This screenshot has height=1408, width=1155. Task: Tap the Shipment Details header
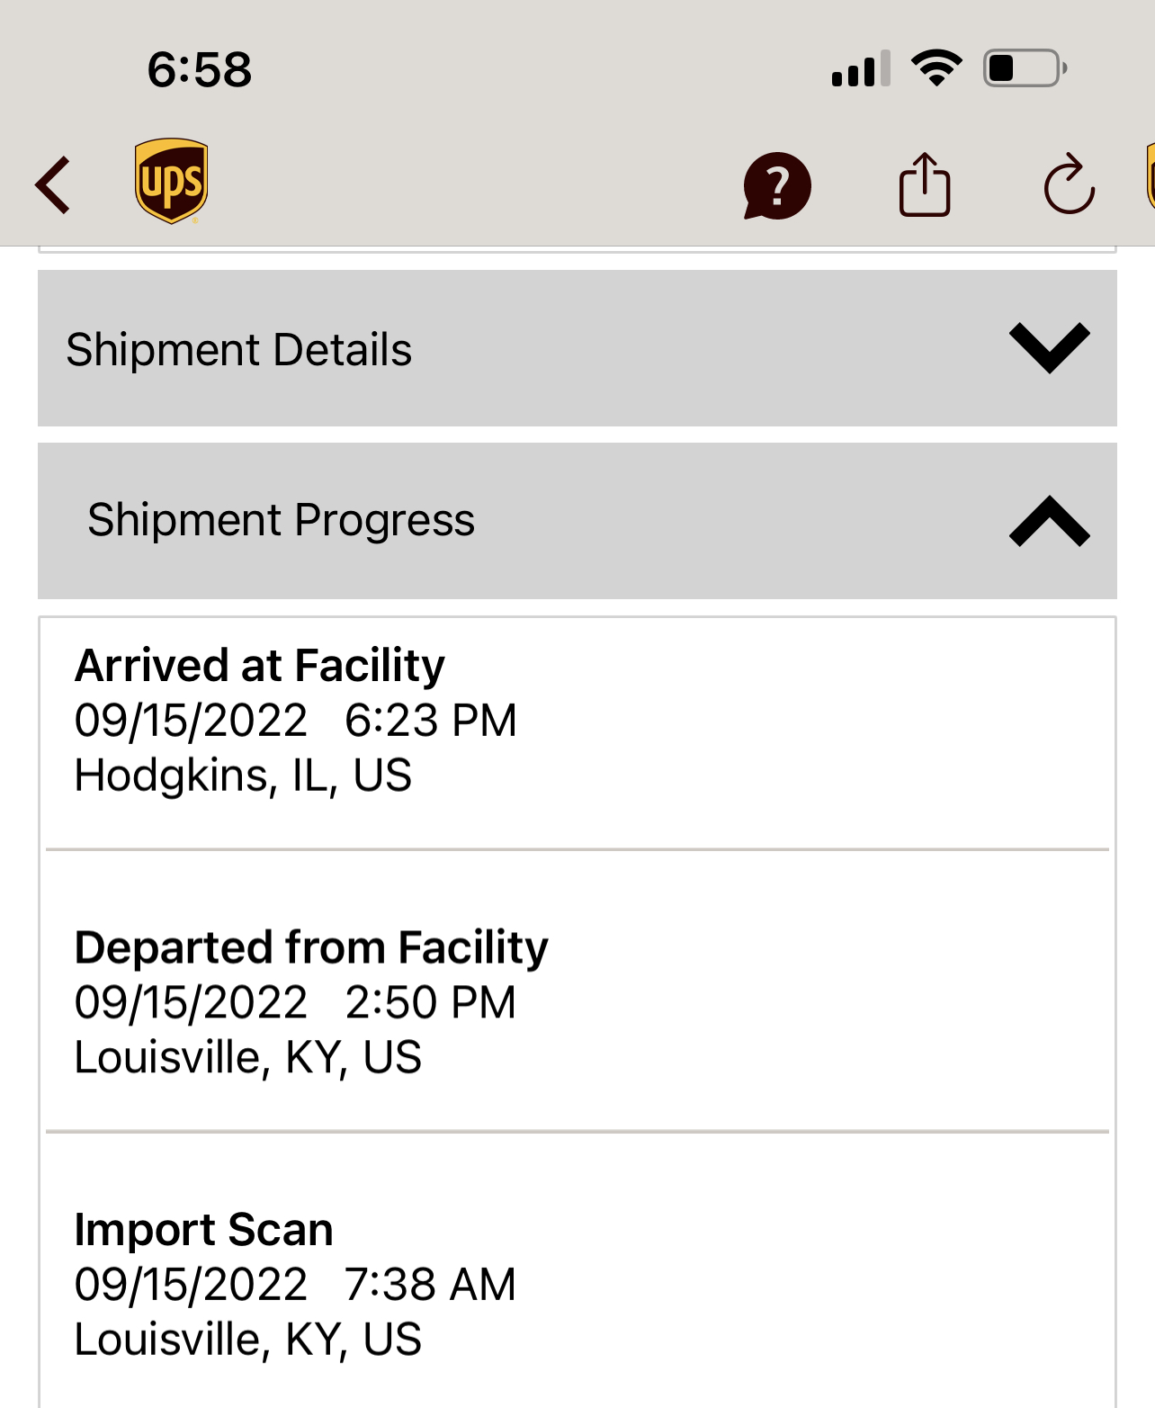577,348
